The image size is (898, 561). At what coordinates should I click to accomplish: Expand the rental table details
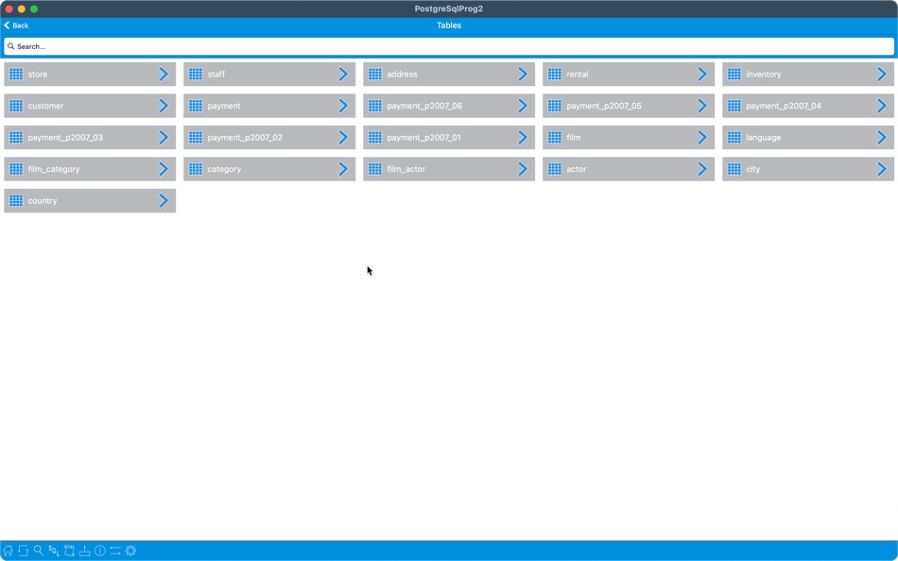tap(701, 74)
